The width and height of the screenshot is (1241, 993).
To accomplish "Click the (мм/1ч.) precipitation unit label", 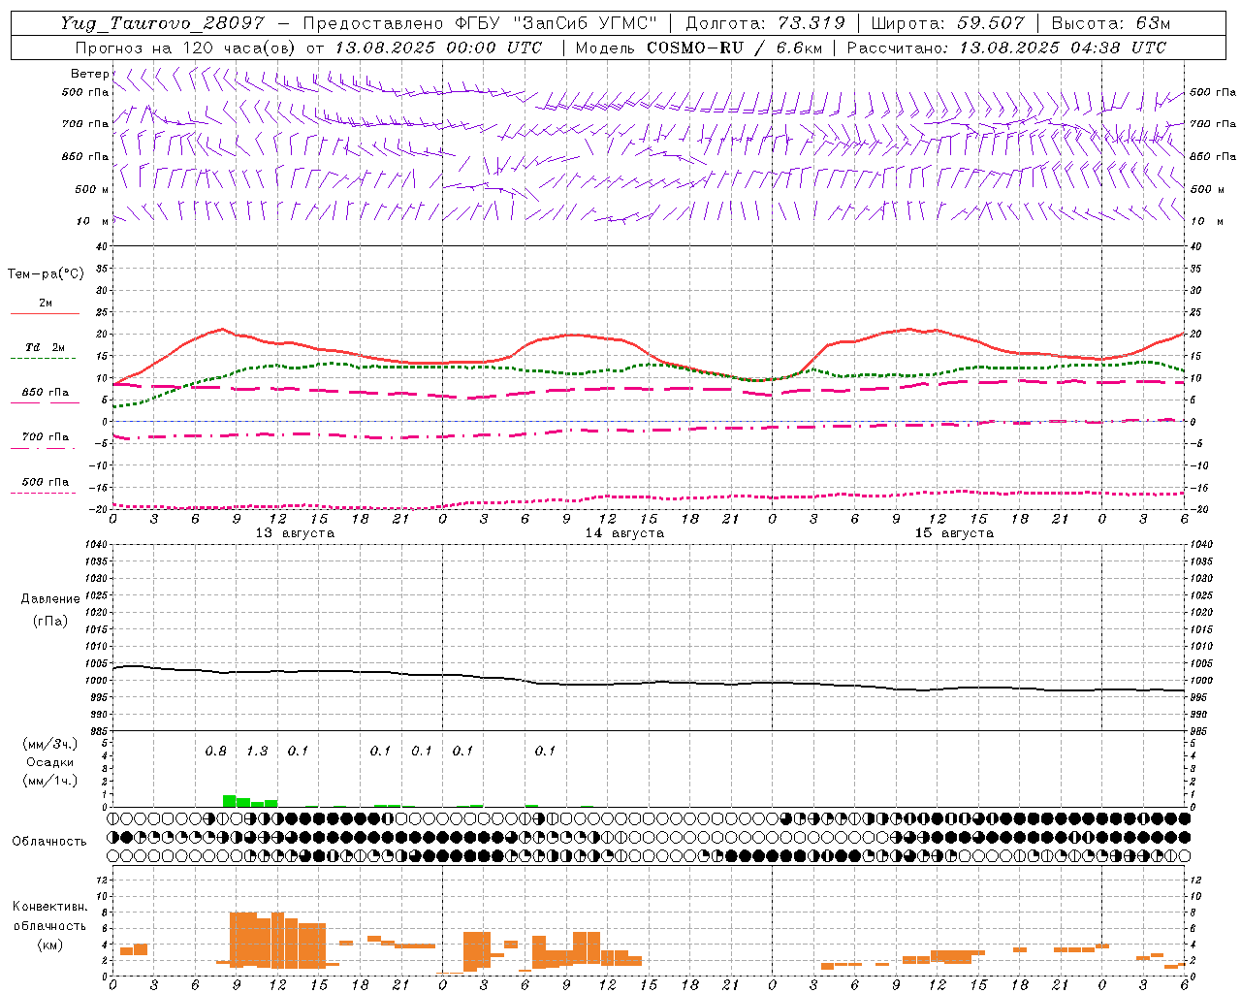I will (x=49, y=781).
